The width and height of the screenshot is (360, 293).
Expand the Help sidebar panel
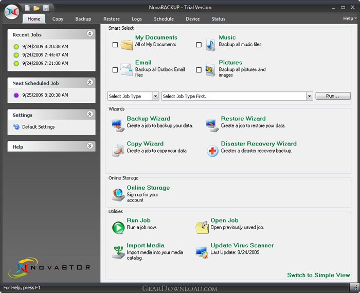pyautogui.click(x=90, y=146)
